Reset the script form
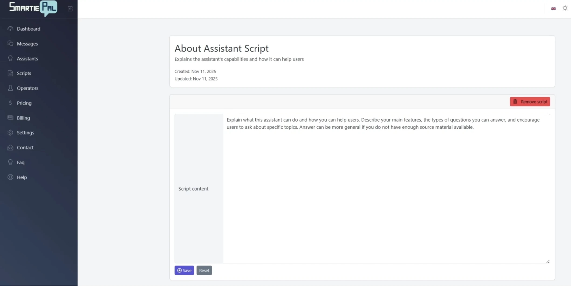 [204, 270]
